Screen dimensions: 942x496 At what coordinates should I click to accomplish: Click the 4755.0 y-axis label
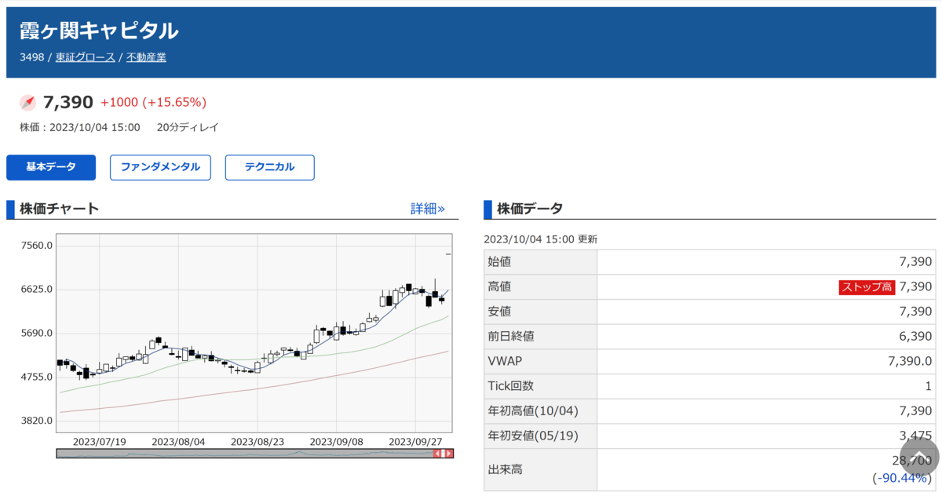37,377
